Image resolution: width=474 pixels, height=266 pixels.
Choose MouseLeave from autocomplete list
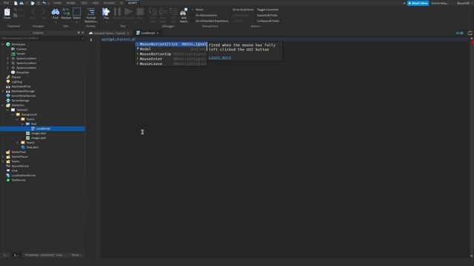pyautogui.click(x=171, y=64)
